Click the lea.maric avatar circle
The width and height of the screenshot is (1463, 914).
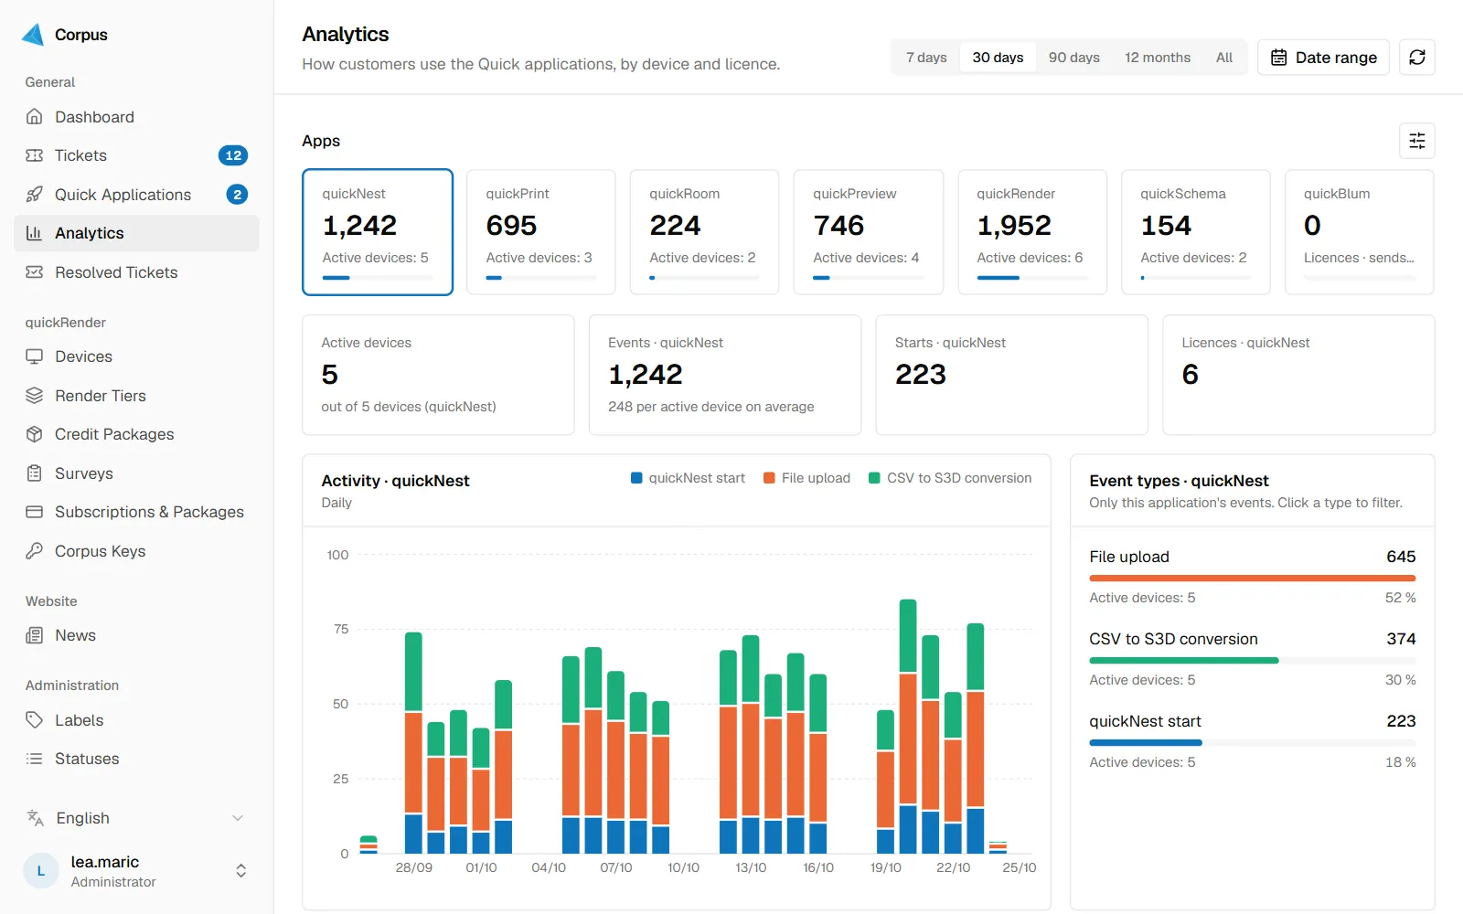[40, 871]
